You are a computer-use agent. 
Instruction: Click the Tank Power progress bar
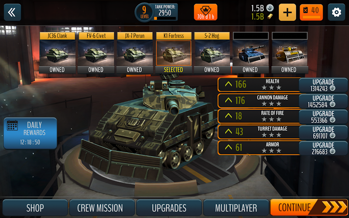(165, 18)
